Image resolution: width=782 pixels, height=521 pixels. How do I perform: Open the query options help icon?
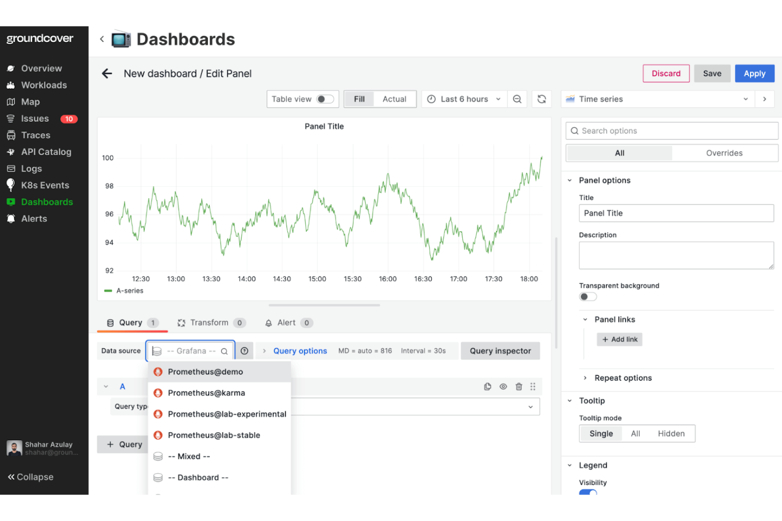(244, 351)
